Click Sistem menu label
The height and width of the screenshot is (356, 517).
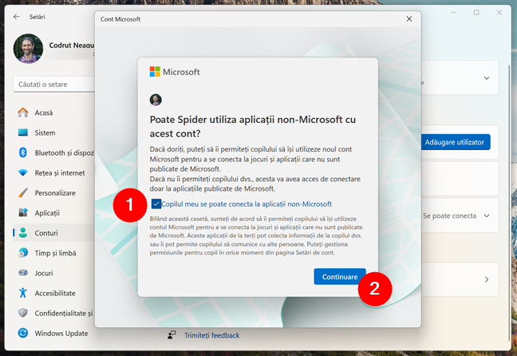(45, 133)
